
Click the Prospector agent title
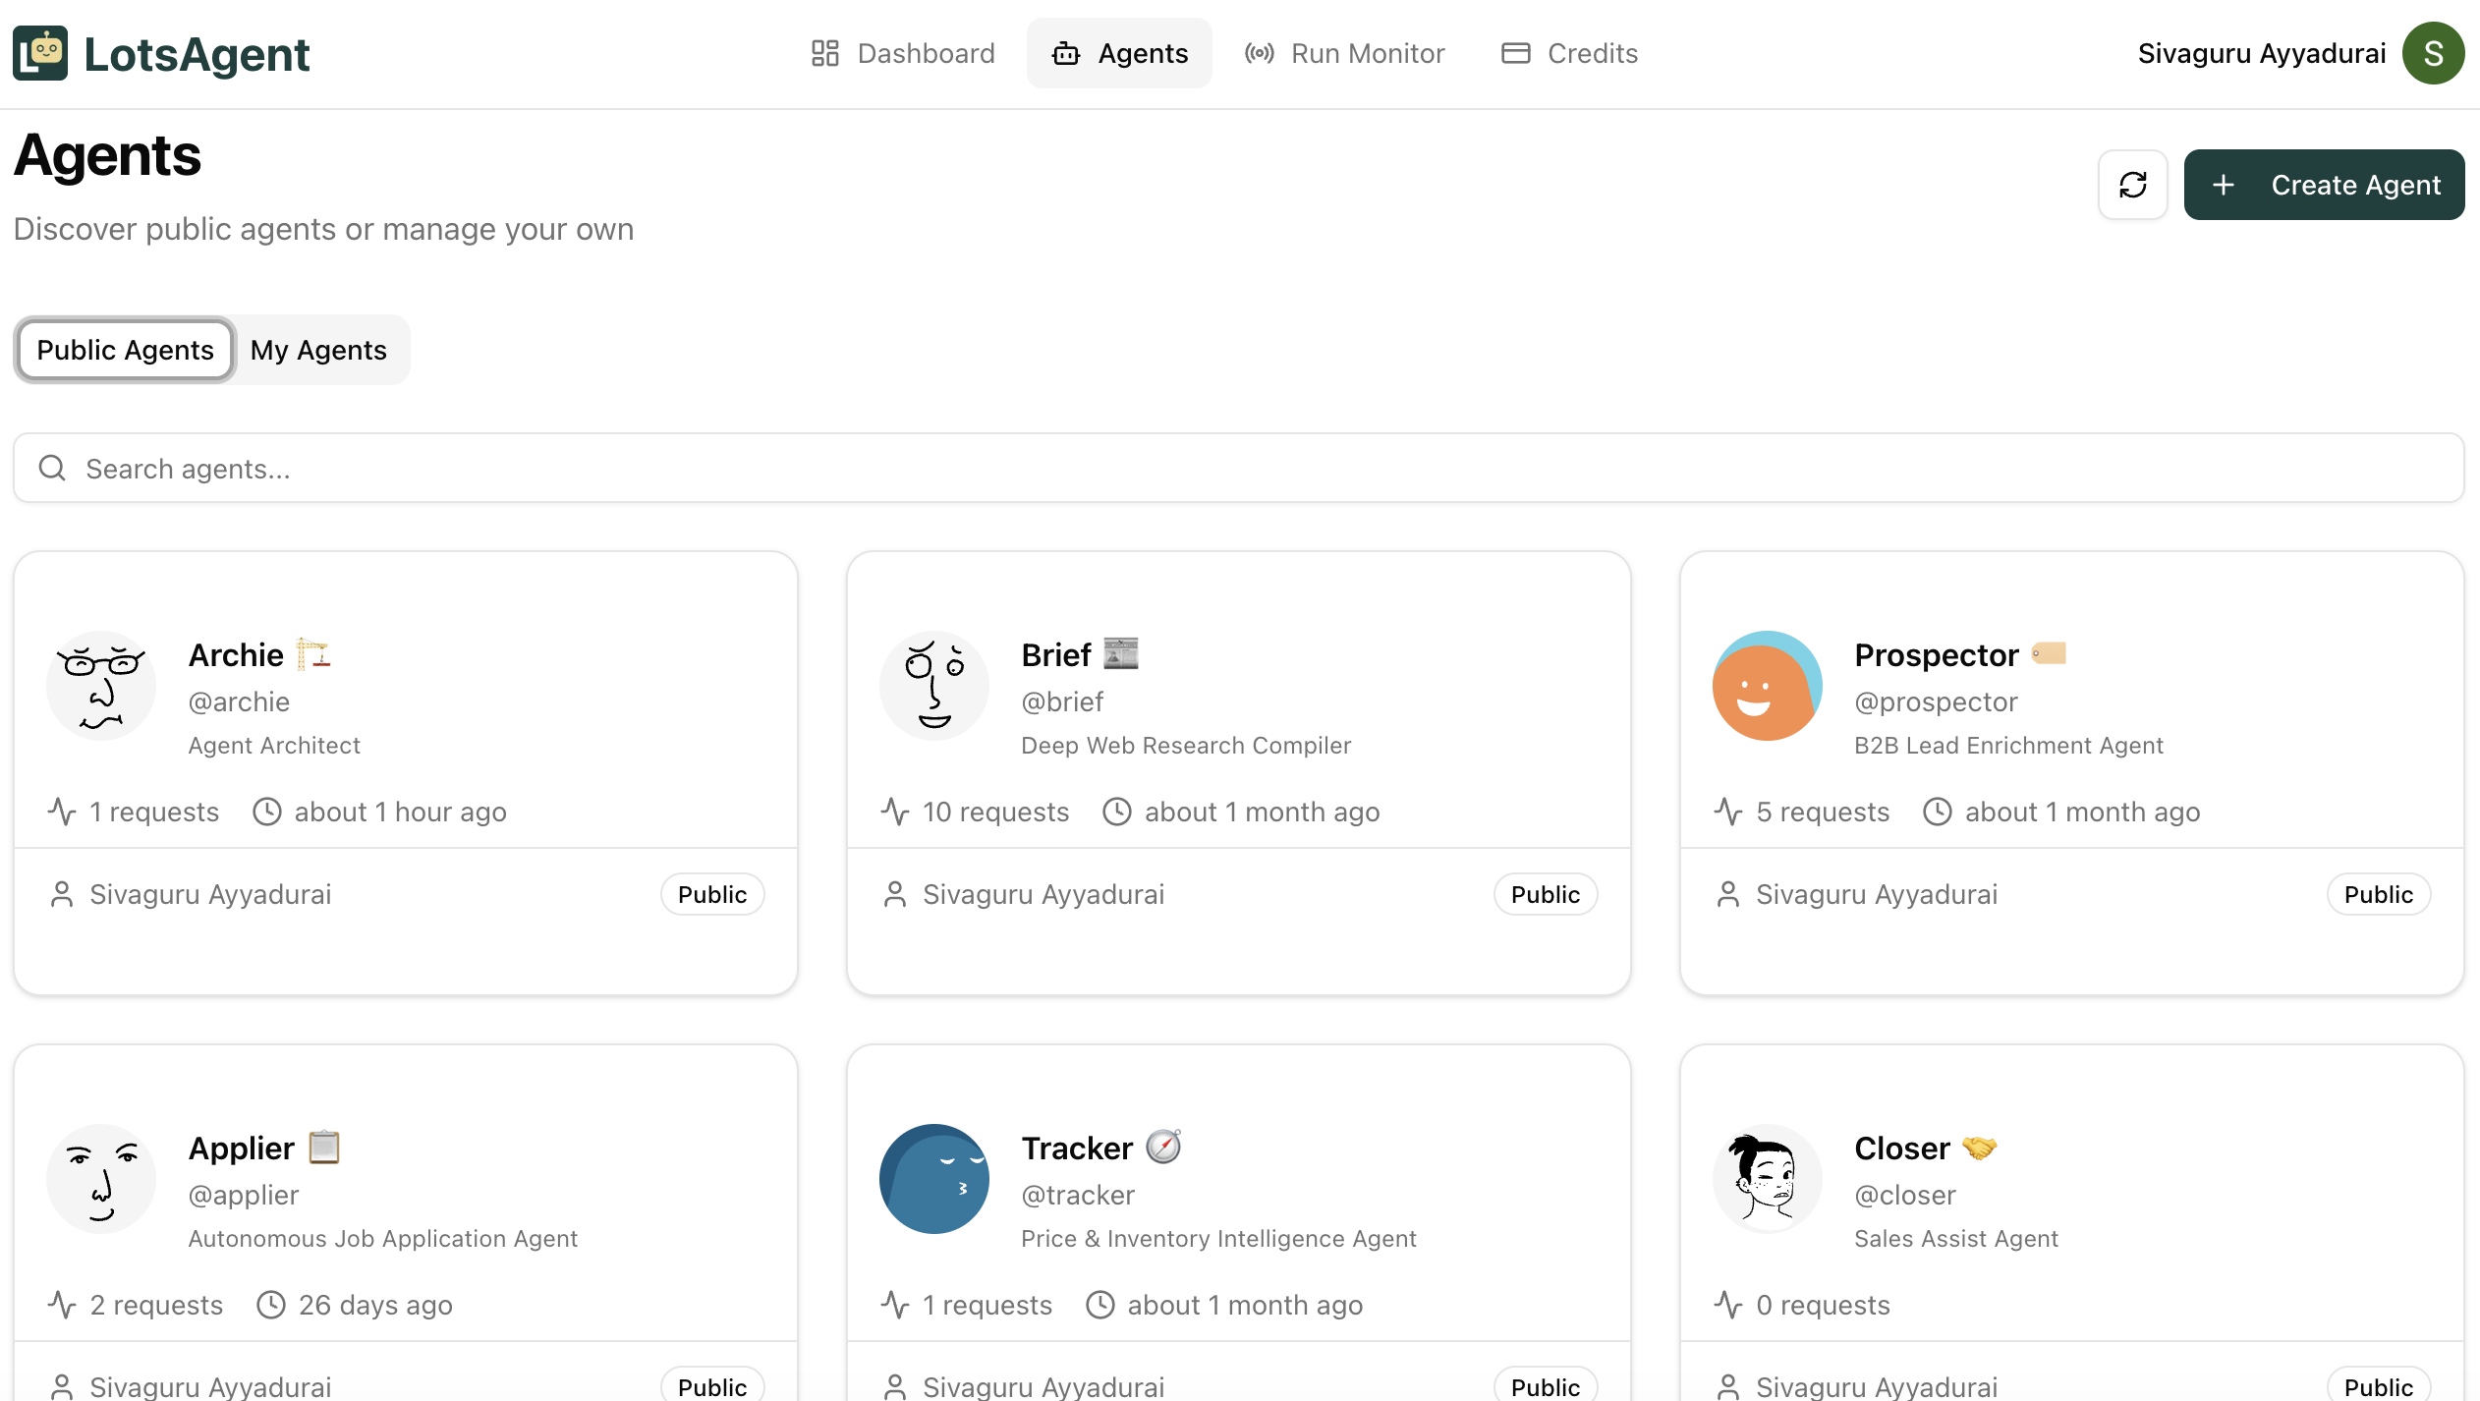coord(1936,654)
